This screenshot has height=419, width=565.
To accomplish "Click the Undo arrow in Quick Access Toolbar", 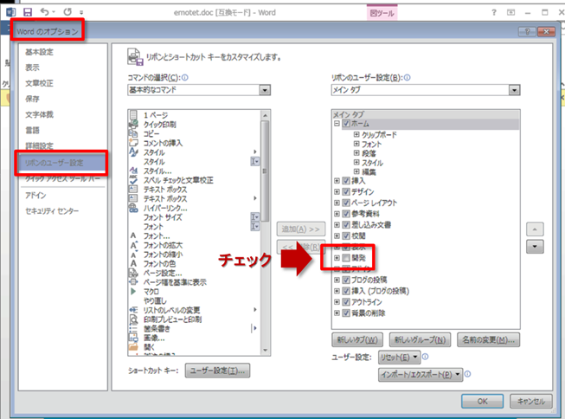I will pos(44,13).
